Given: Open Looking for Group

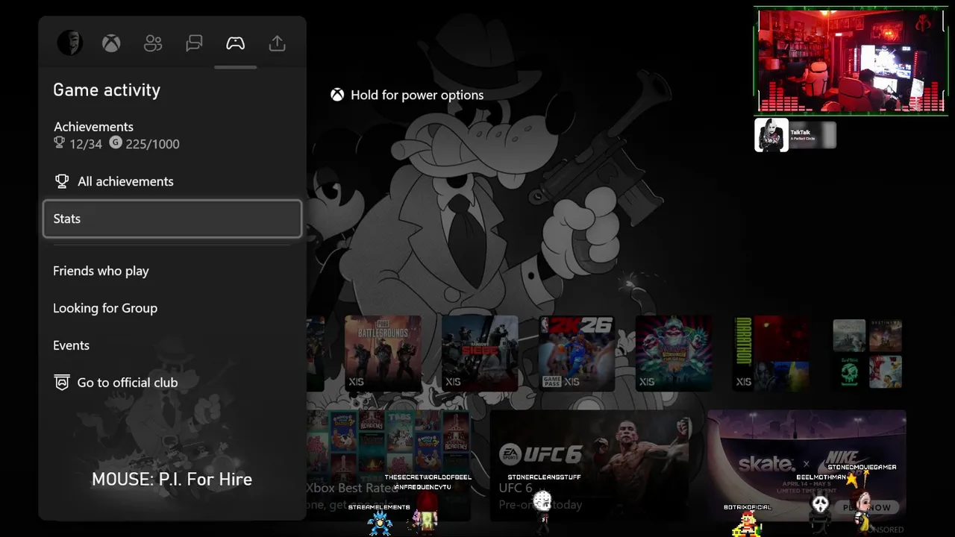Looking at the screenshot, I should click(x=172, y=308).
